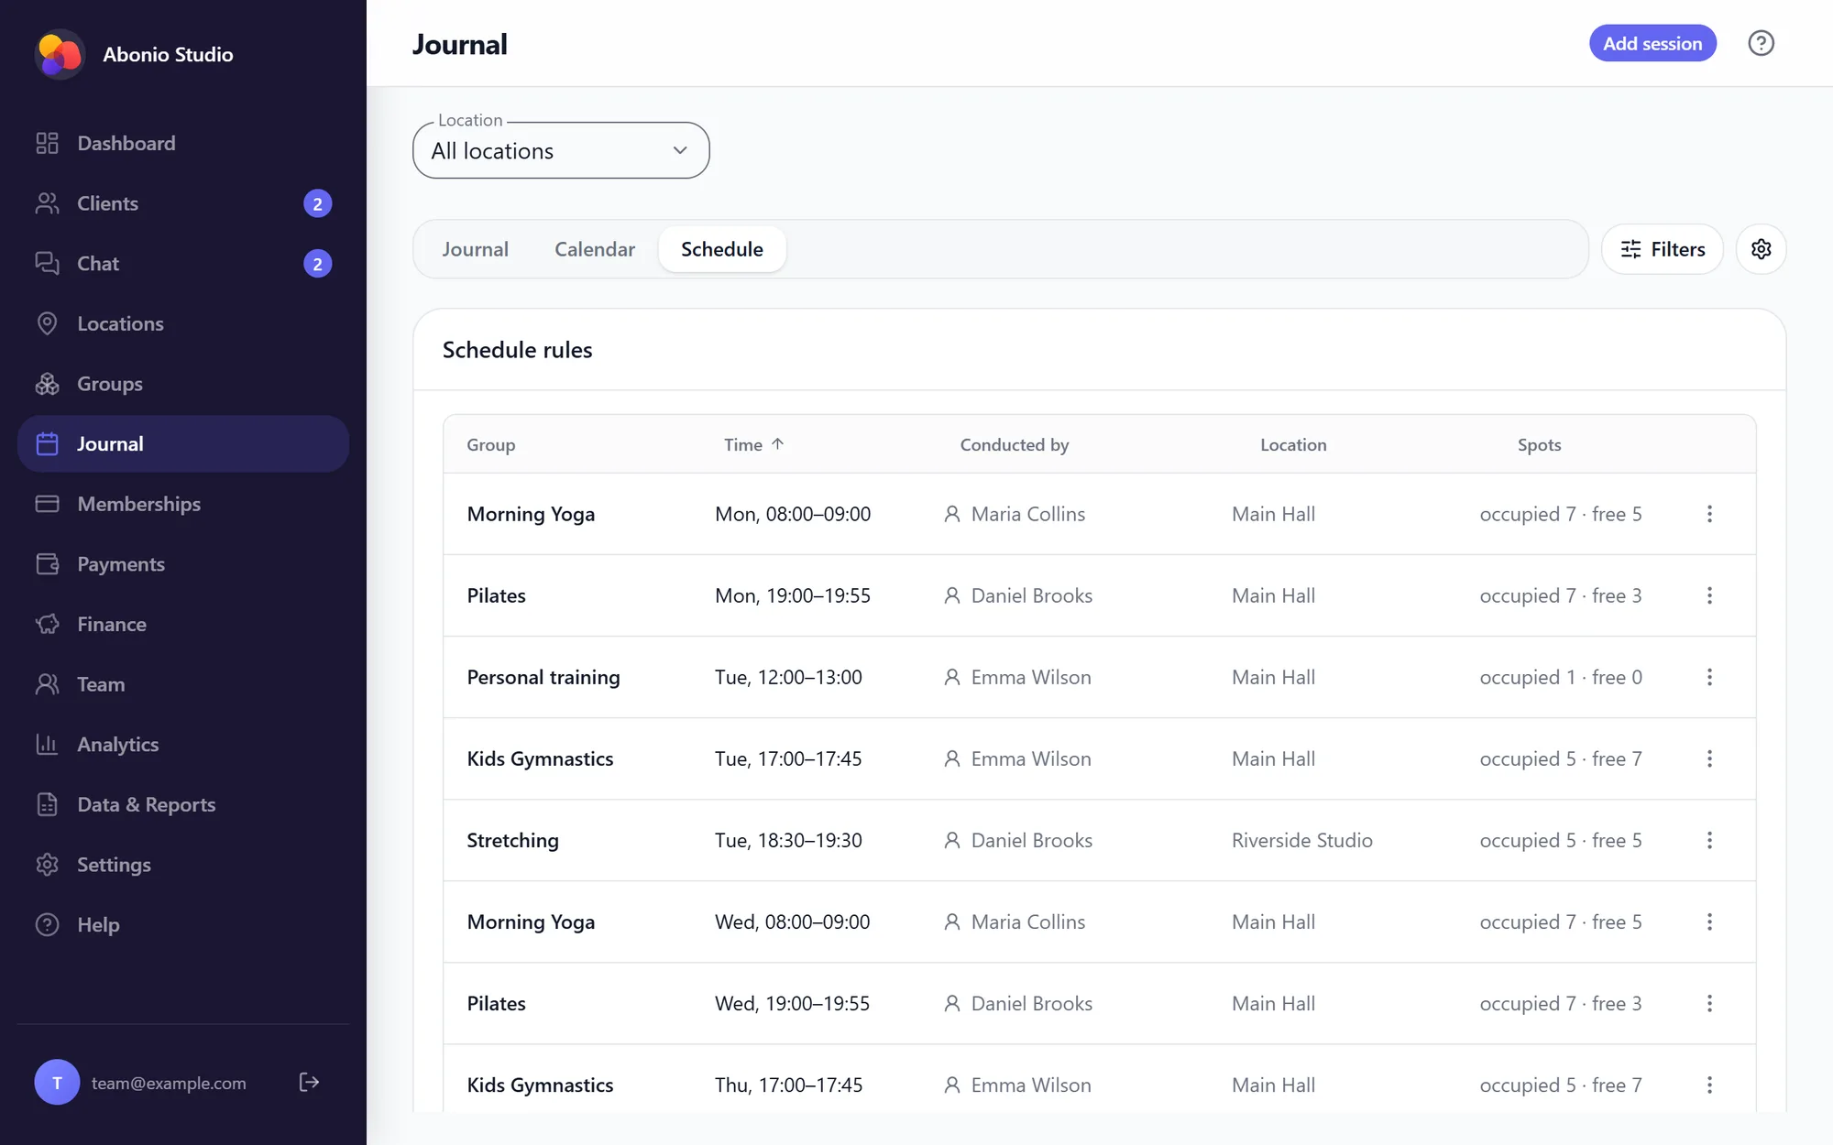Image resolution: width=1833 pixels, height=1145 pixels.
Task: Go to Locations in sidebar
Action: (x=183, y=323)
